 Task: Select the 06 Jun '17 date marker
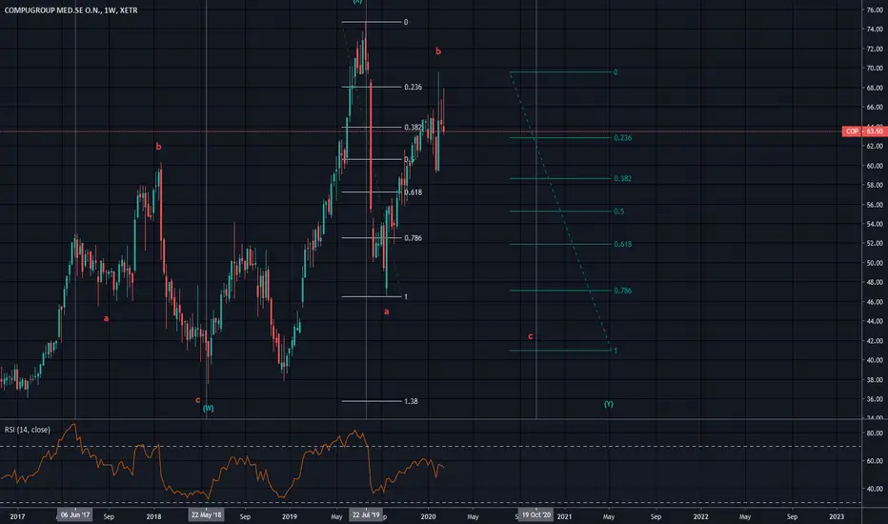click(75, 514)
